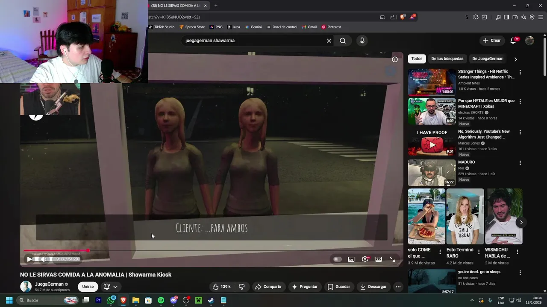Open options for Stranger Things video

[x=520, y=72]
